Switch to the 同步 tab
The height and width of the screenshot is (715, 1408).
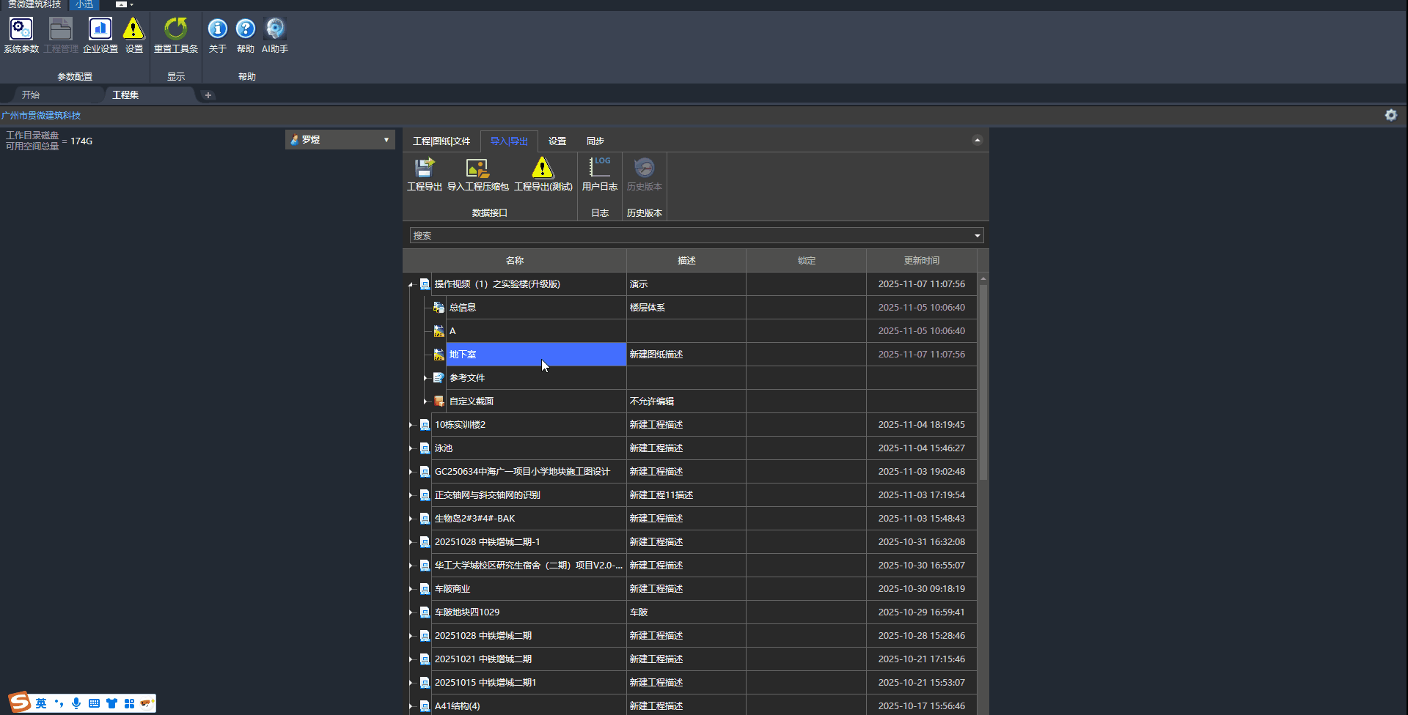[595, 141]
